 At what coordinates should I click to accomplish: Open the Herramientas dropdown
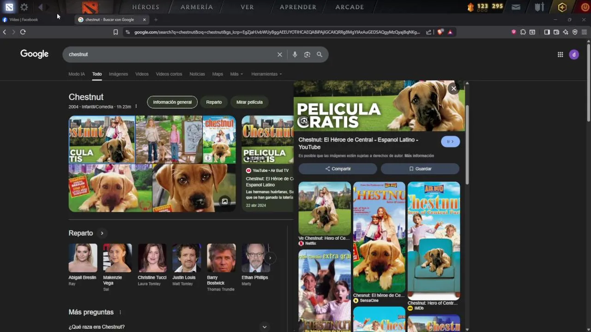tap(266, 74)
